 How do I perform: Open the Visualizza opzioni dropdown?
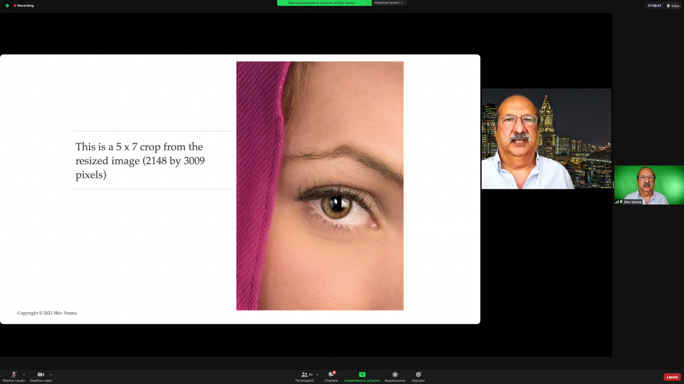point(389,3)
